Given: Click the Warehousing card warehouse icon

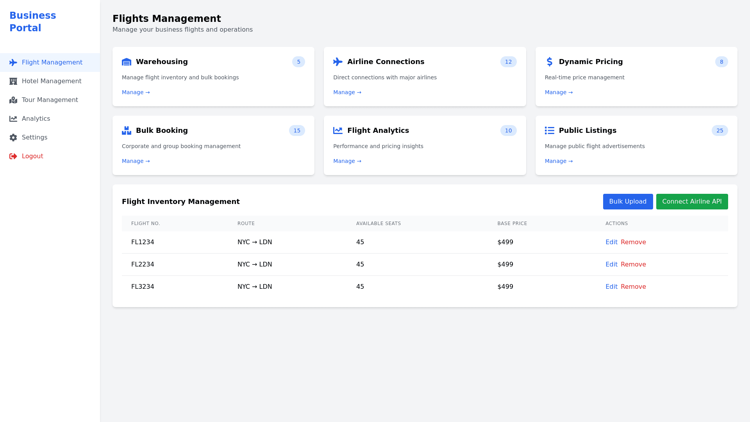Looking at the screenshot, I should point(127,62).
